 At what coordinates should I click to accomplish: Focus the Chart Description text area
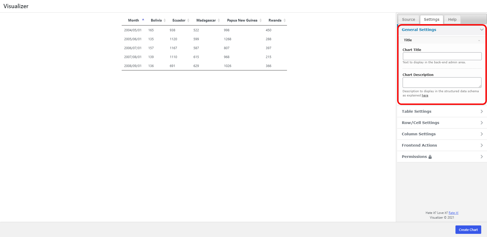coord(442,83)
